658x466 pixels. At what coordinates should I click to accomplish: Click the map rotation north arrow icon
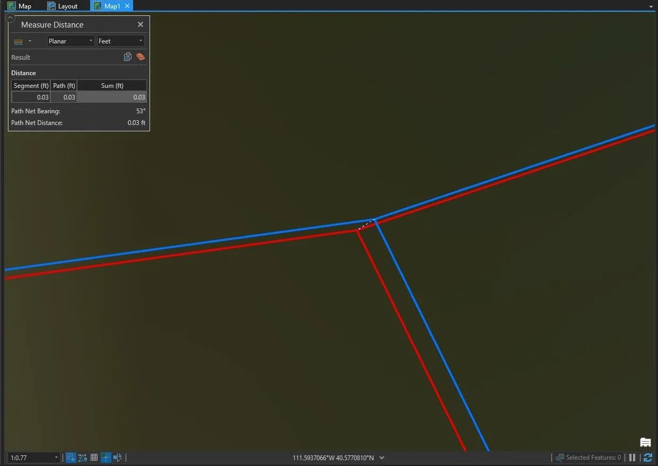click(x=117, y=458)
